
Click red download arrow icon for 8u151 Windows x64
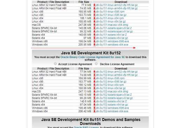(95, 45)
